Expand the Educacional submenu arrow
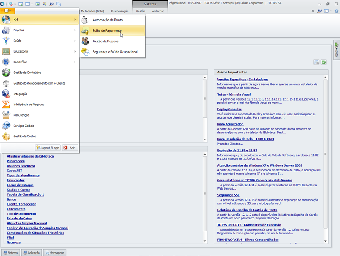The height and width of the screenshot is (256, 340). pos(75,51)
